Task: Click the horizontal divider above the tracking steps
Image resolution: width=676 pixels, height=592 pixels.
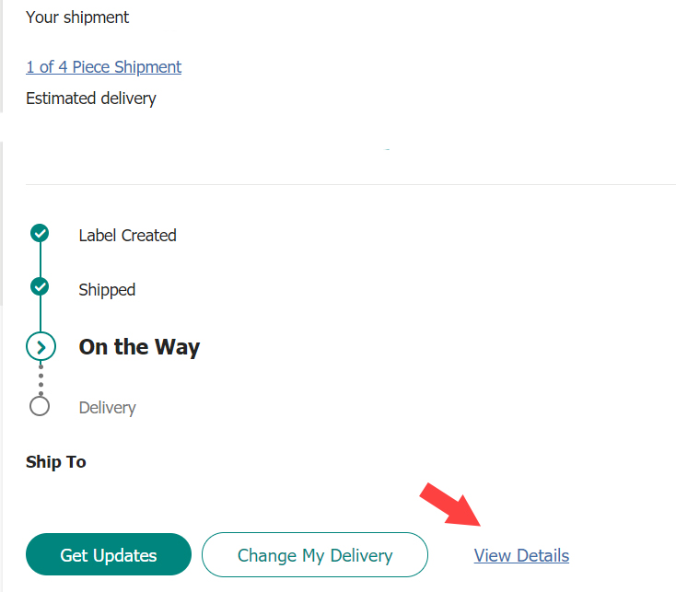Action: (350, 184)
